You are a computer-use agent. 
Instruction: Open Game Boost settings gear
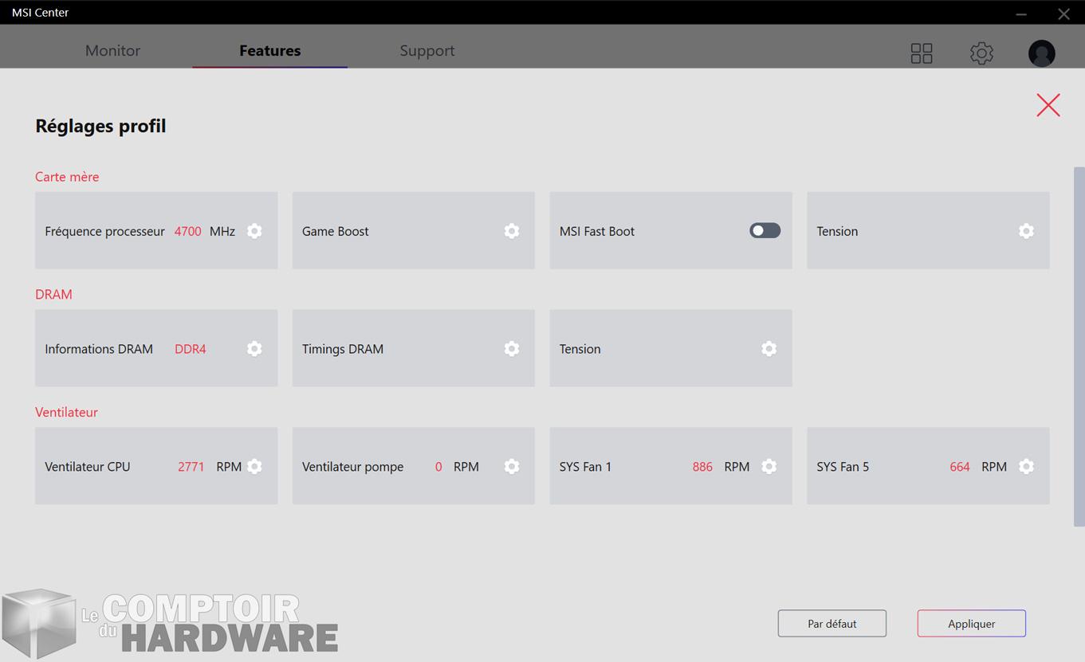pos(512,231)
